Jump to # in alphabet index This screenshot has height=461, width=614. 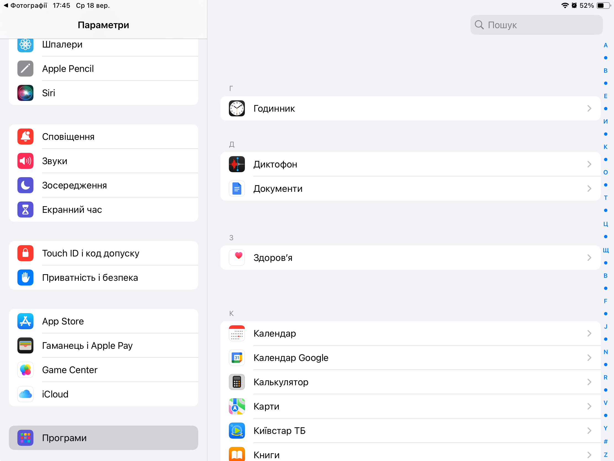click(606, 441)
